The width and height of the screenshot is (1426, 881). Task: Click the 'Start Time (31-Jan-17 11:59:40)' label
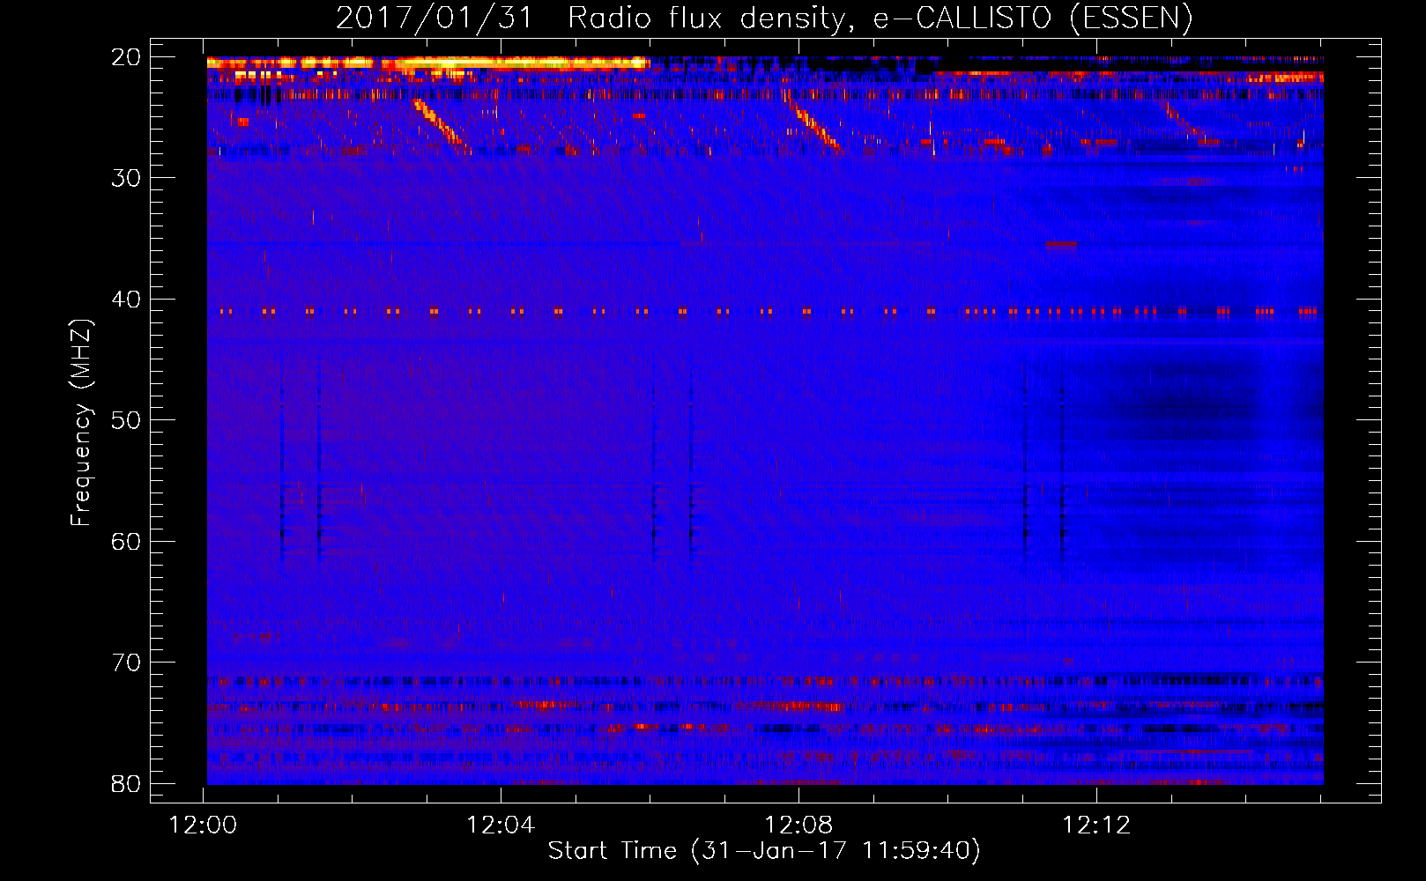(764, 851)
